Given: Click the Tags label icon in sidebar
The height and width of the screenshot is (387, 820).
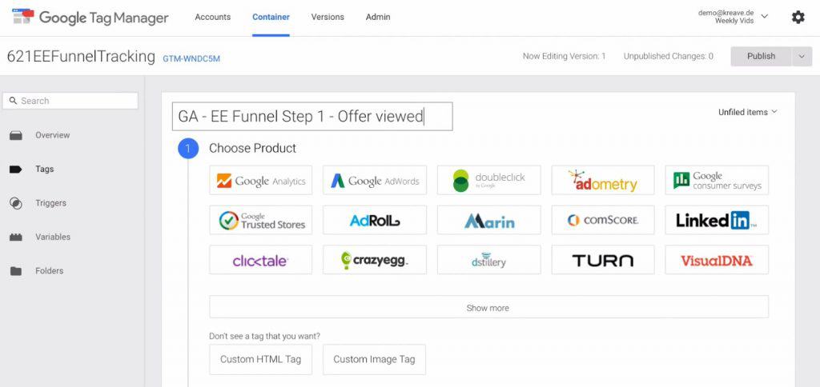Looking at the screenshot, I should tap(16, 170).
